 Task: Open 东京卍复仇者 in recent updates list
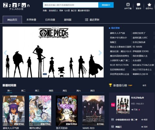click(139, 42)
